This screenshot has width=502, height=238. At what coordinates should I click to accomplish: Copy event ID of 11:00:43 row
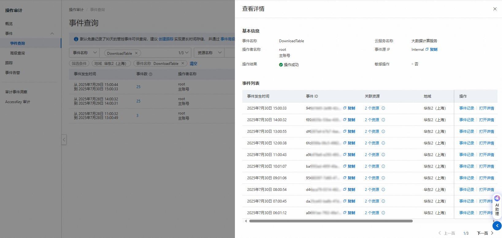[x=349, y=154]
